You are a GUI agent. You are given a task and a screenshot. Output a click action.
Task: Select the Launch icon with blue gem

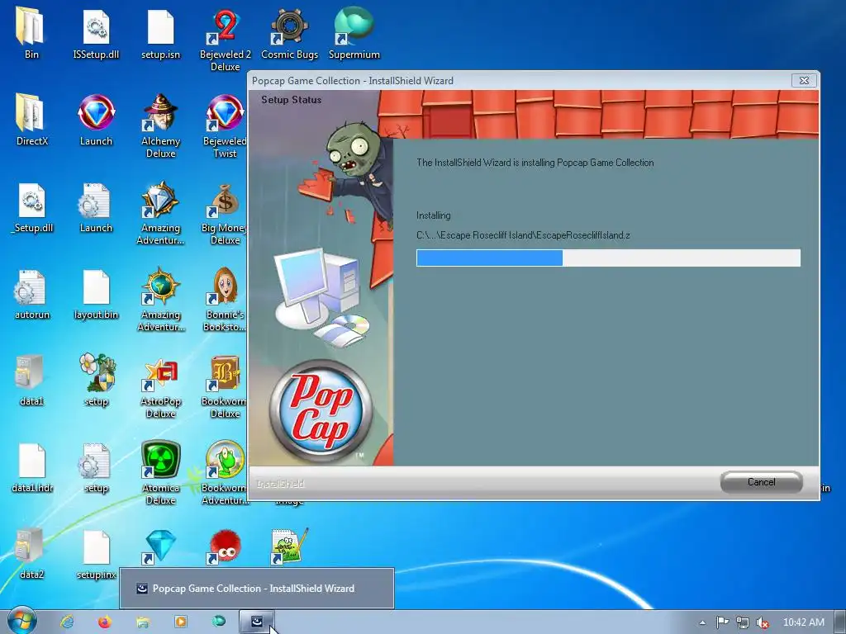96,120
